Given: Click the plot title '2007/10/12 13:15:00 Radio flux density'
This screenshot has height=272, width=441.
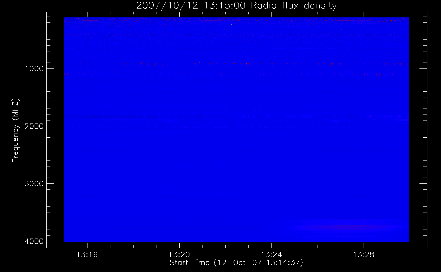Looking at the screenshot, I should coord(236,5).
